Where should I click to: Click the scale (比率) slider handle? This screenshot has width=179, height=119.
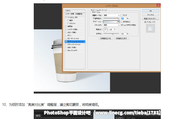pos(113,34)
